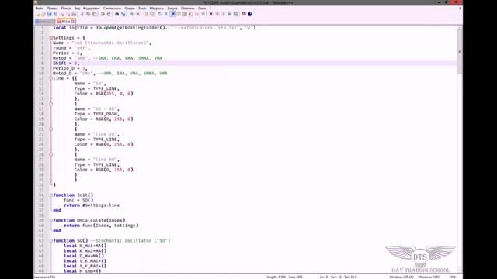Open the Запуск menu

[172, 9]
